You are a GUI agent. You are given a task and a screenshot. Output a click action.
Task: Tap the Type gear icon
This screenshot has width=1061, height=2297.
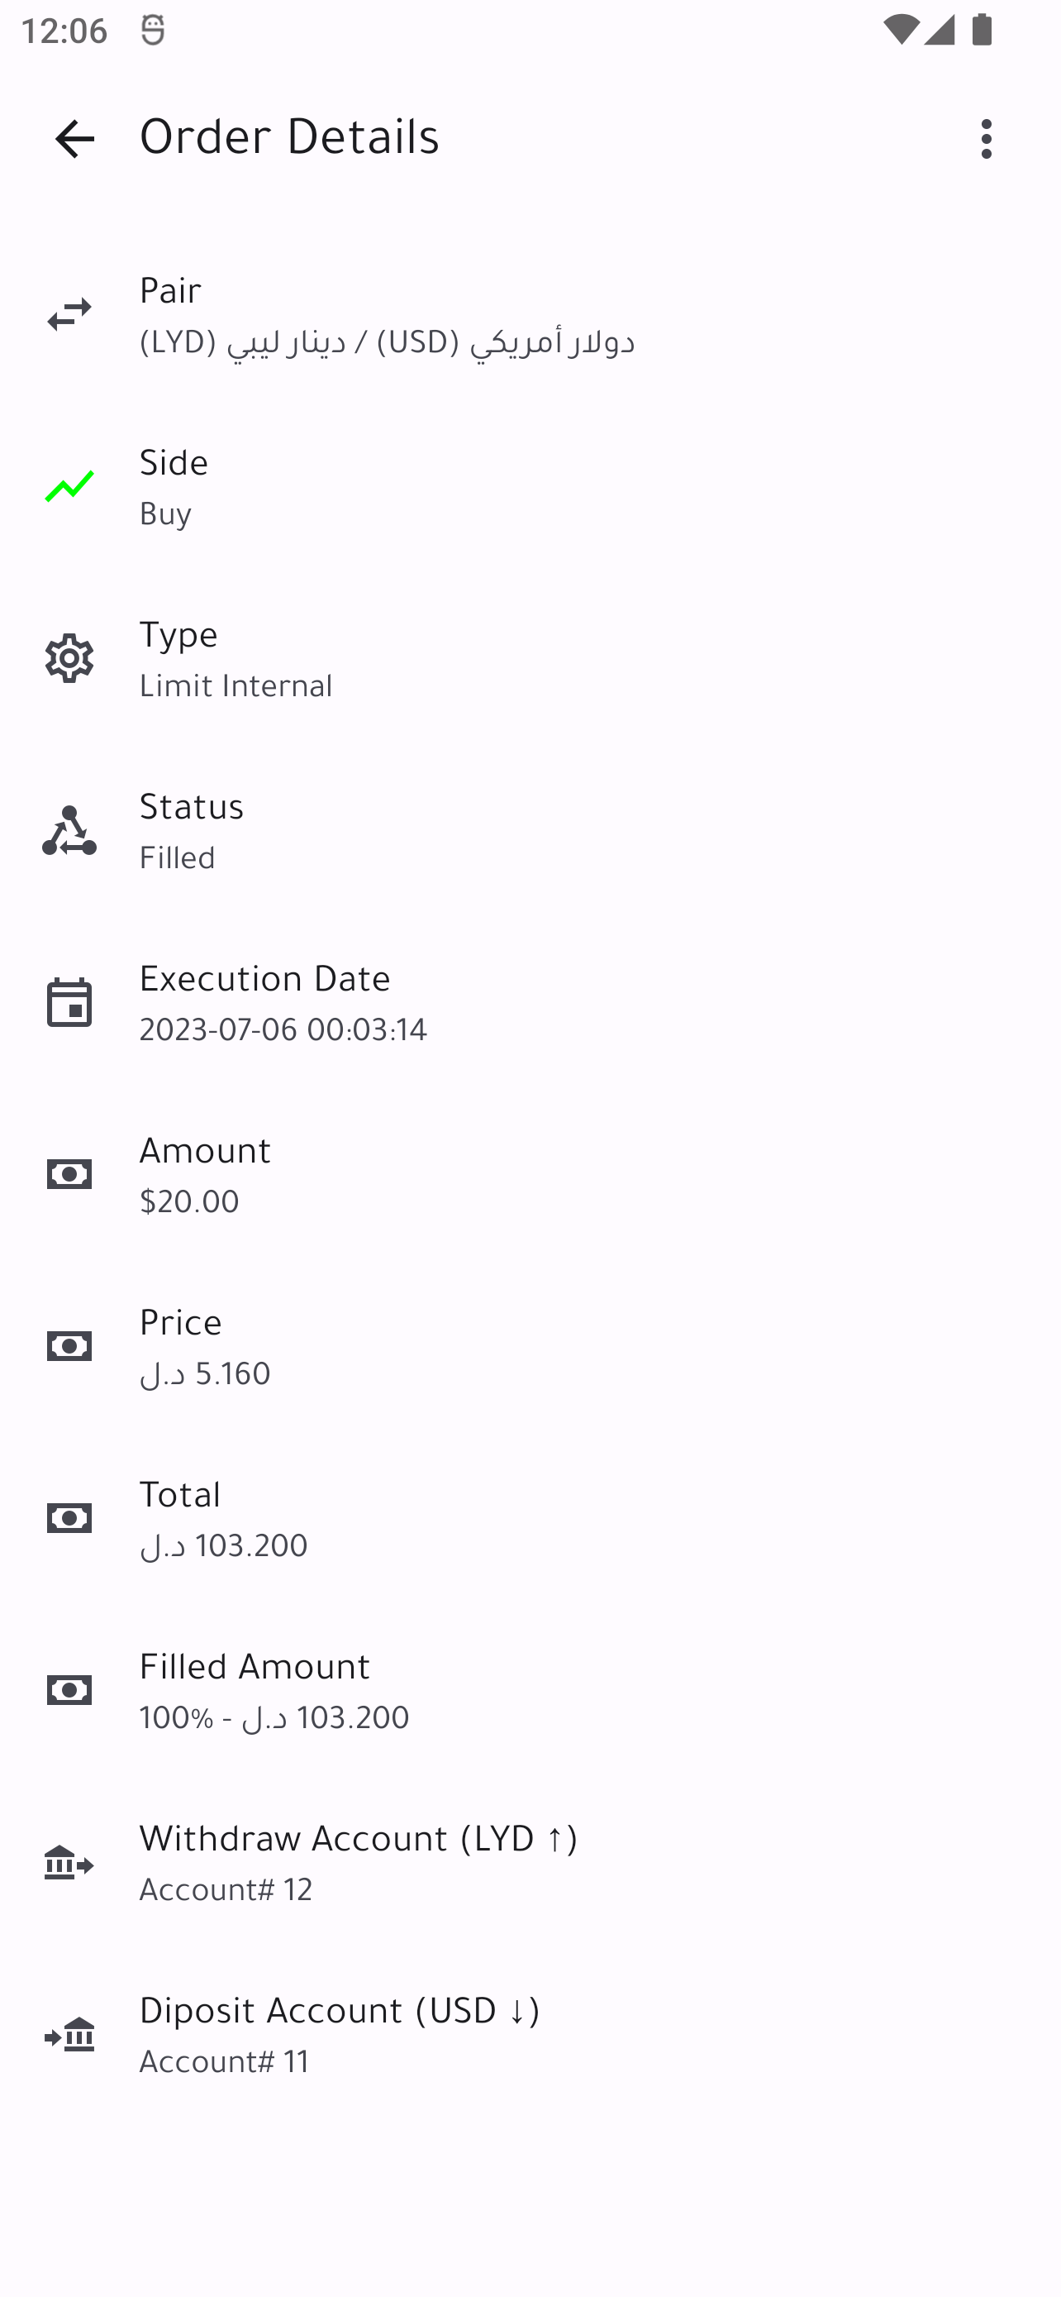click(69, 658)
